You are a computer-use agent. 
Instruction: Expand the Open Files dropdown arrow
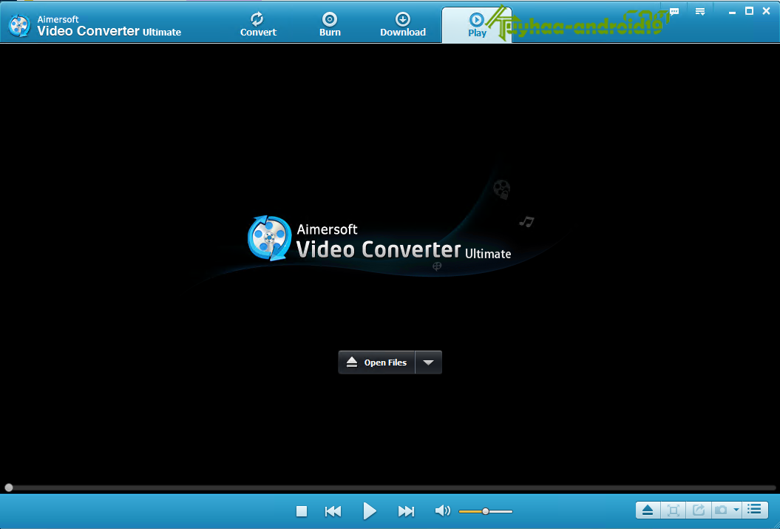428,362
